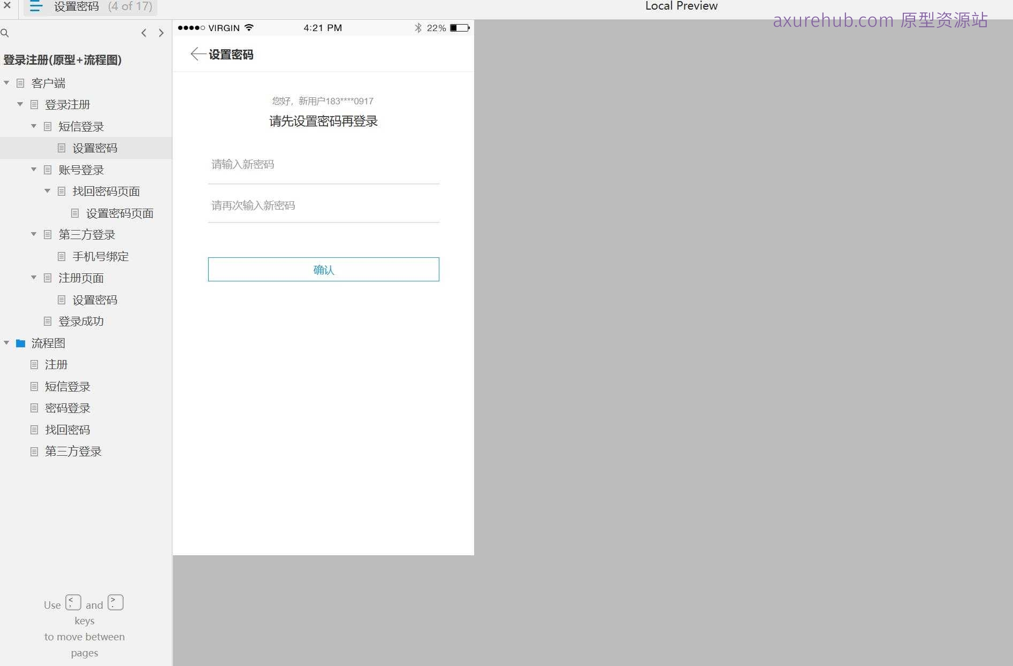Select 设置密码 page under 短信登录
The height and width of the screenshot is (666, 1013).
click(95, 148)
